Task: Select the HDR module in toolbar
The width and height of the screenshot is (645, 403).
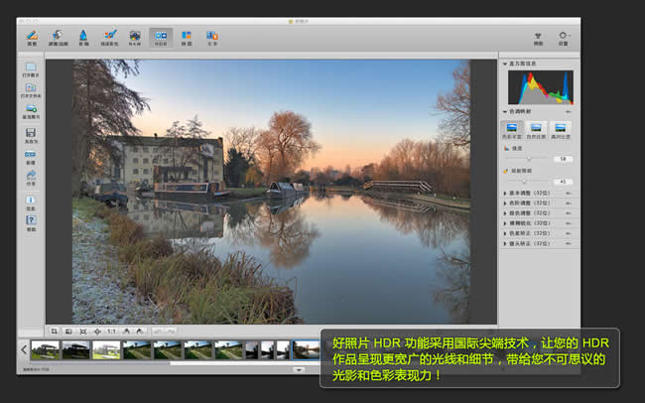Action: 161,38
